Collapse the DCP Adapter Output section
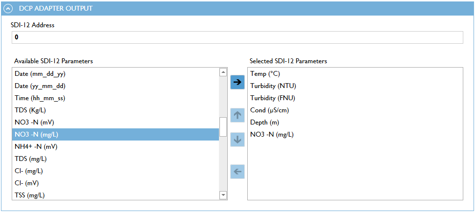The height and width of the screenshot is (212, 475). [8, 8]
